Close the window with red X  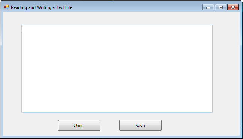pyautogui.click(x=233, y=7)
